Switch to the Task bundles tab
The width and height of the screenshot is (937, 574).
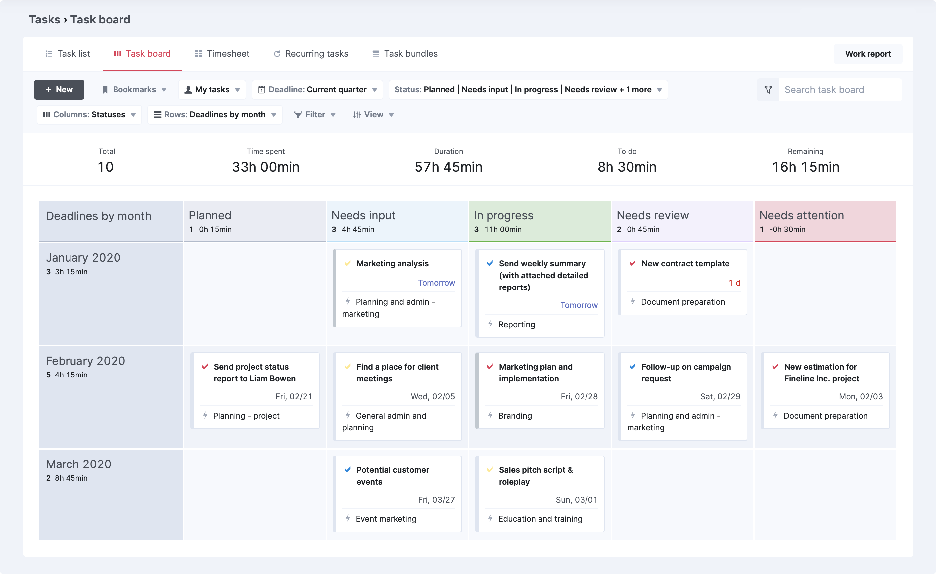tap(404, 54)
